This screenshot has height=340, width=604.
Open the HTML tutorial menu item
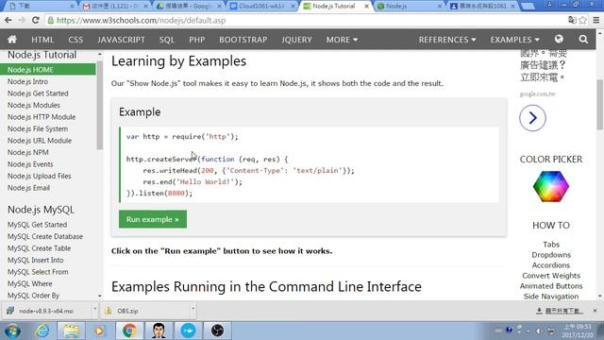pyautogui.click(x=42, y=40)
